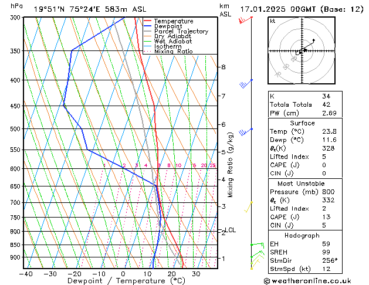Screen dimensions: 369x285
Task: Click the green wind barb at 850 hPa
Action: (x=257, y=245)
